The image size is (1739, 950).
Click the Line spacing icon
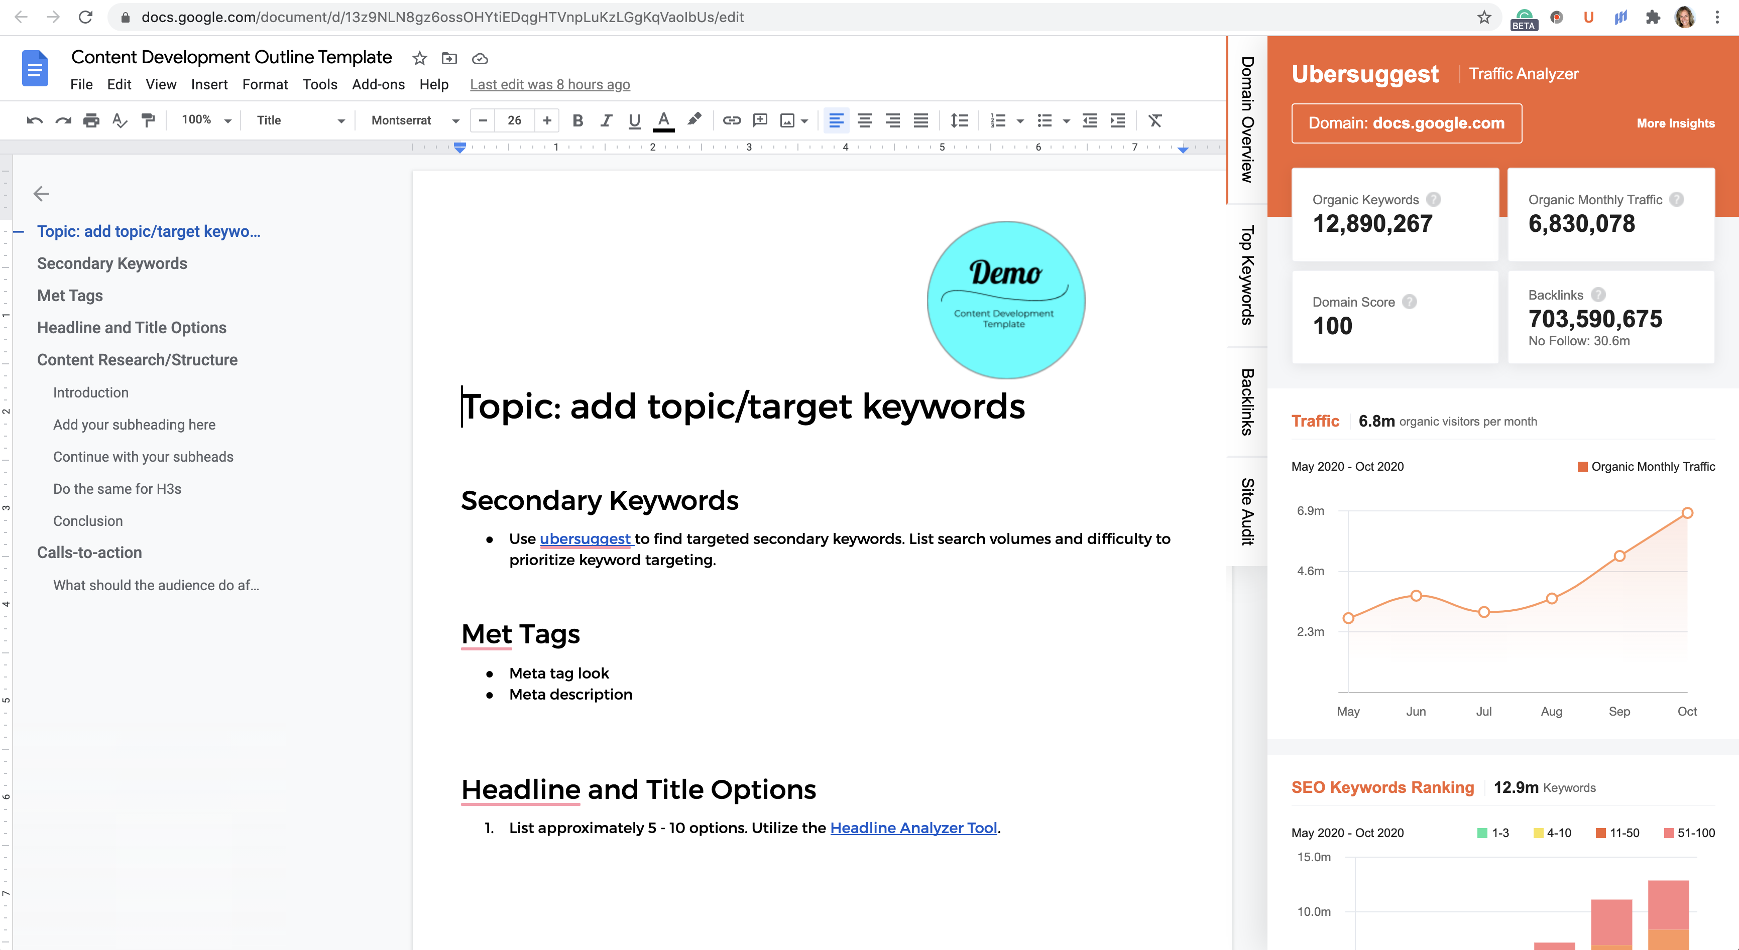coord(959,121)
